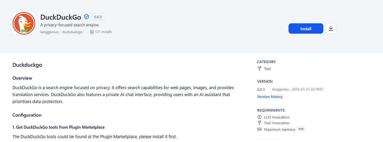Click the Tool invocation requirement label
383x142 pixels.
(276, 123)
